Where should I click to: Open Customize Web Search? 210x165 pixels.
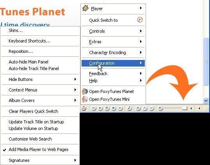(40, 139)
